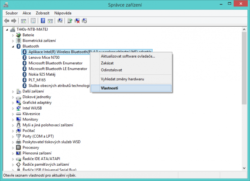This screenshot has width=250, height=181.
Task: Click the Bluetooth icon beside Lenovo Mice N700
Action: (x=25, y=58)
